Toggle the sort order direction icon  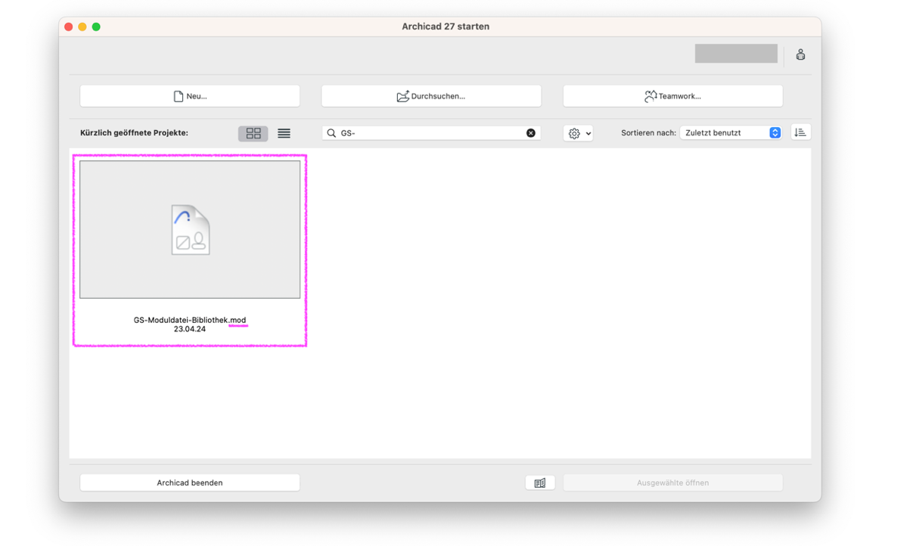point(800,132)
